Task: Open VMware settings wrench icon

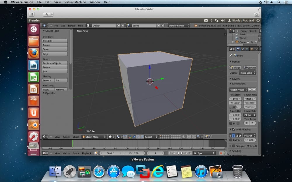Action: (46, 14)
